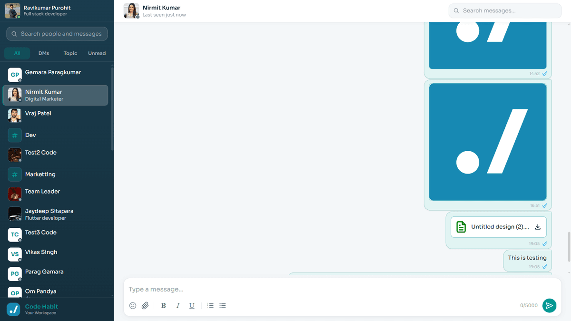Download the Untitled design (2) file
The width and height of the screenshot is (571, 321).
pos(538,227)
